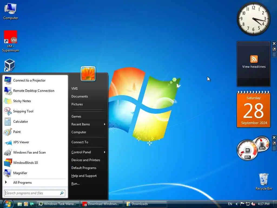Enlarge the feed headlines gadget
The height and width of the screenshot is (208, 277).
click(x=274, y=49)
